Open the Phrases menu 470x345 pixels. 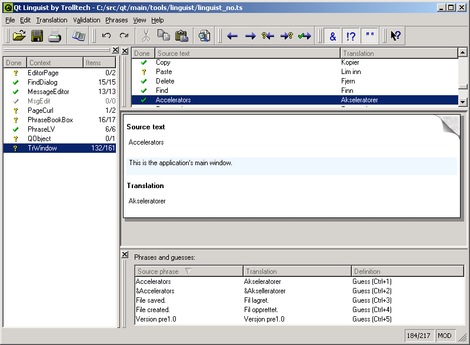[116, 20]
